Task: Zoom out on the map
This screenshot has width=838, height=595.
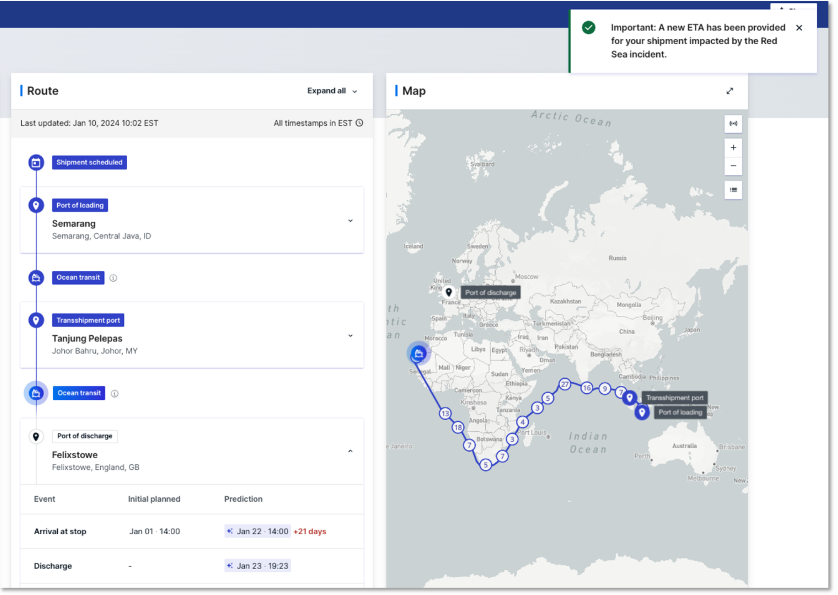Action: coord(733,166)
